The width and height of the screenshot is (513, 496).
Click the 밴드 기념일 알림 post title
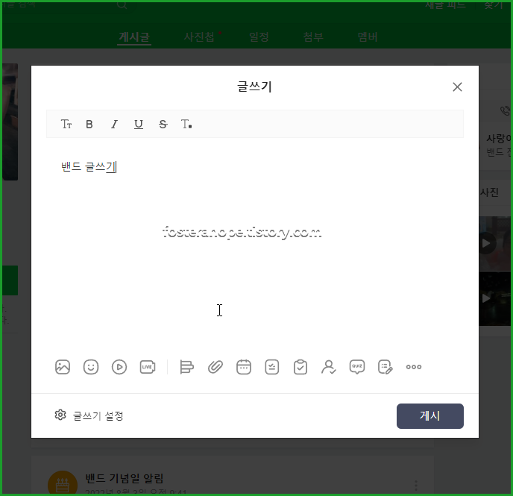click(125, 479)
